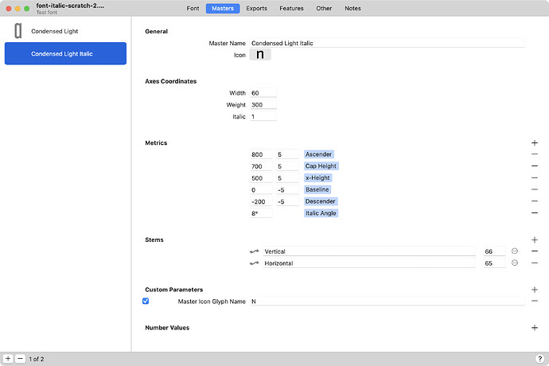Add a new custom parameter
This screenshot has width=549, height=366.
[534, 290]
